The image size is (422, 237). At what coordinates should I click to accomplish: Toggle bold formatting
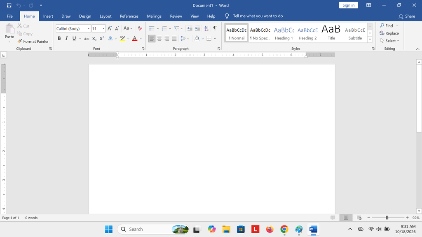coord(59,38)
